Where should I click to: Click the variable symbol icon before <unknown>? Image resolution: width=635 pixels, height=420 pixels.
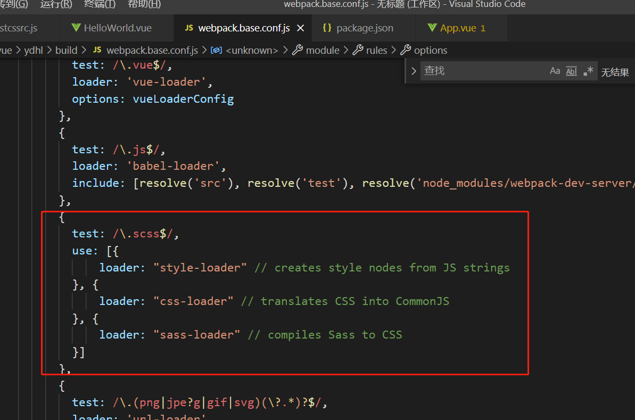[x=216, y=50]
